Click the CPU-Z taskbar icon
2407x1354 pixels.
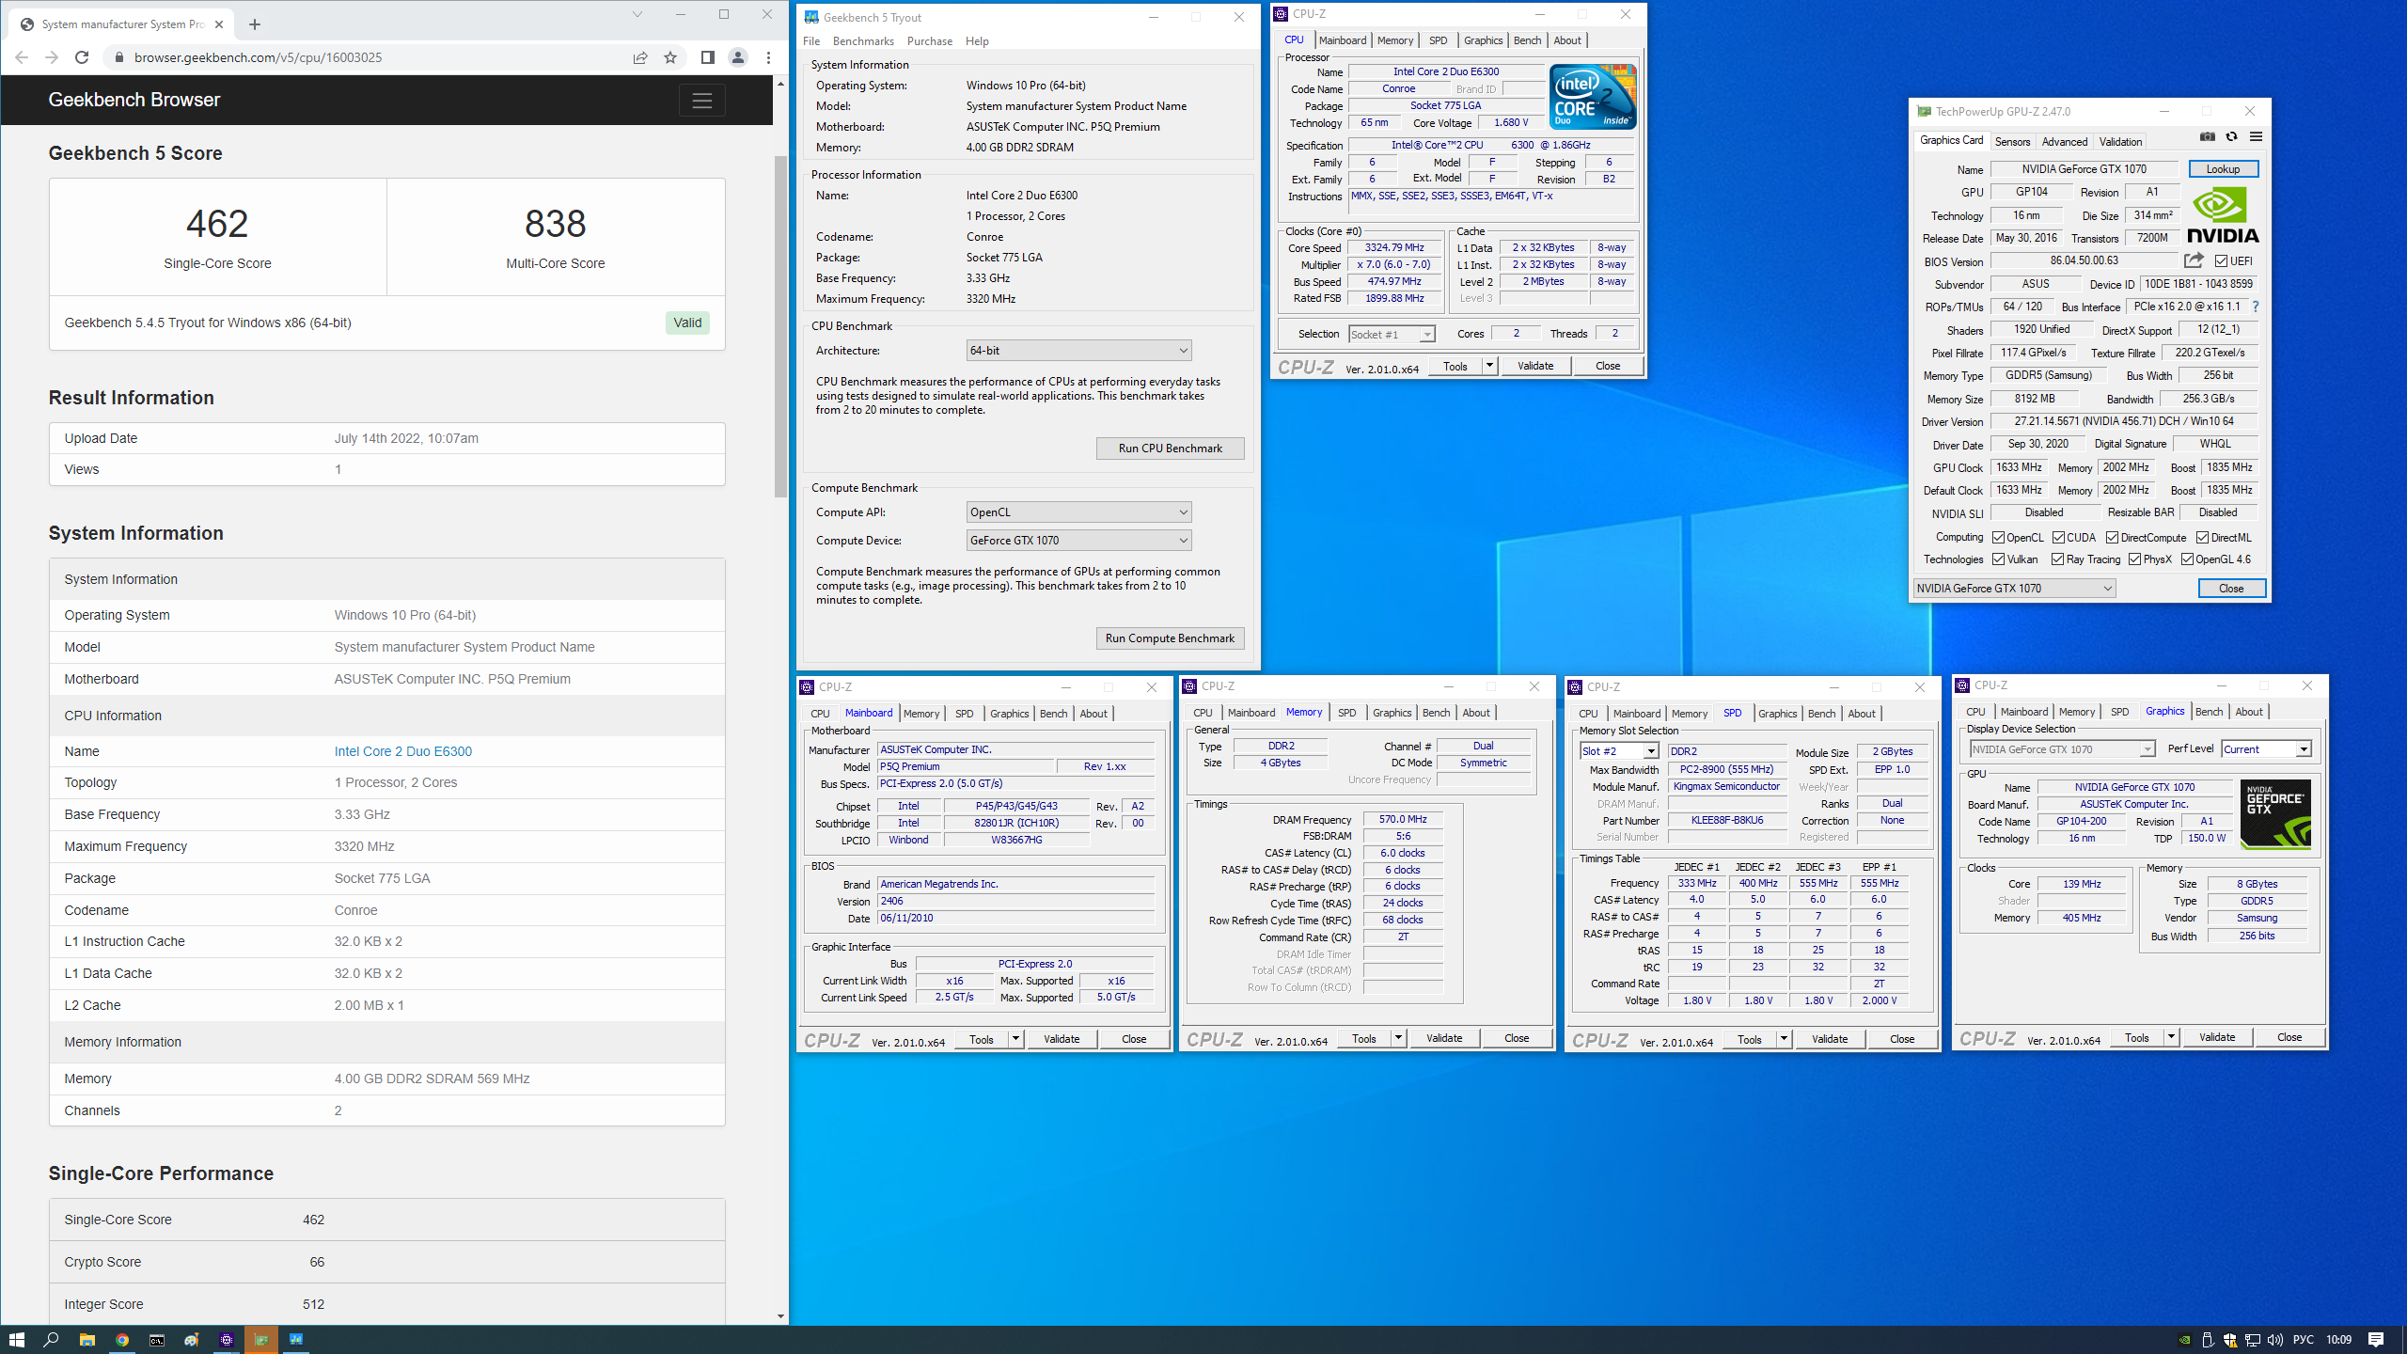click(x=227, y=1339)
